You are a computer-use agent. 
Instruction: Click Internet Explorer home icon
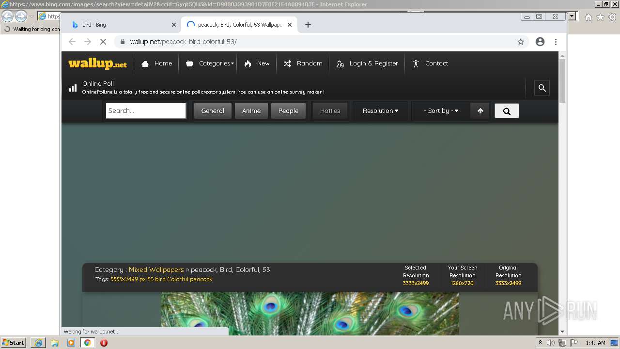(588, 17)
